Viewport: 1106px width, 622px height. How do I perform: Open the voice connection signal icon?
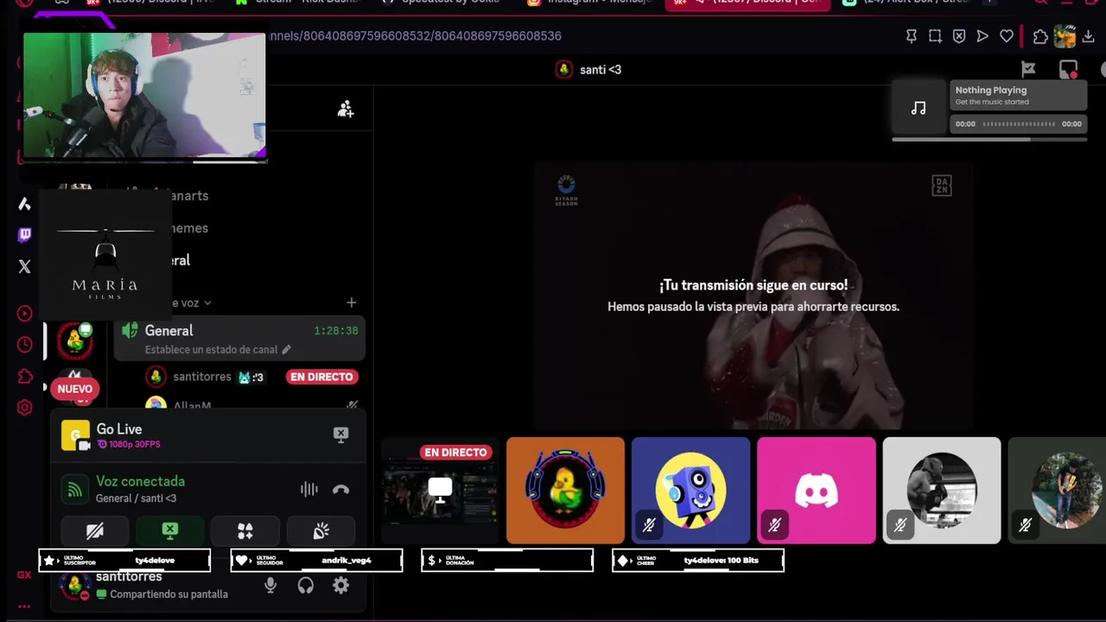[x=75, y=490]
